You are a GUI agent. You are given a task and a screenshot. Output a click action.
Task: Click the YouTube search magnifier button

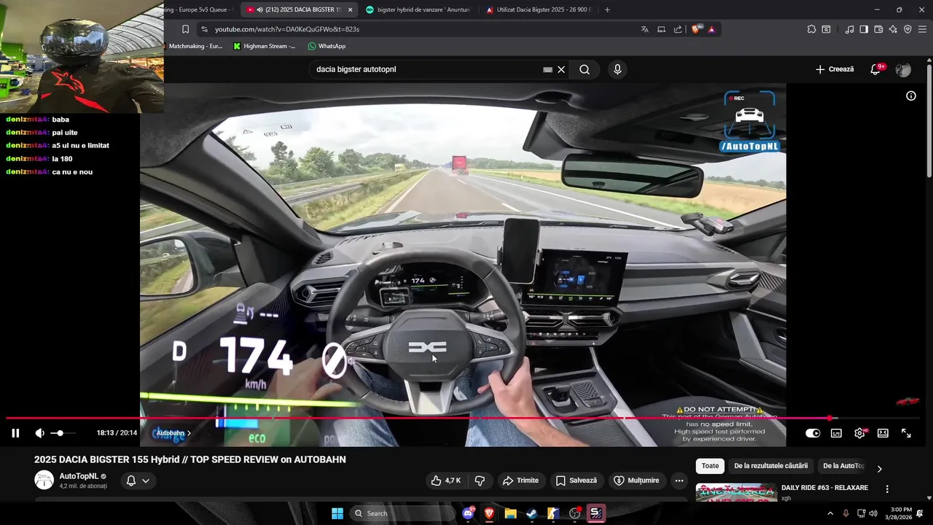coord(585,69)
